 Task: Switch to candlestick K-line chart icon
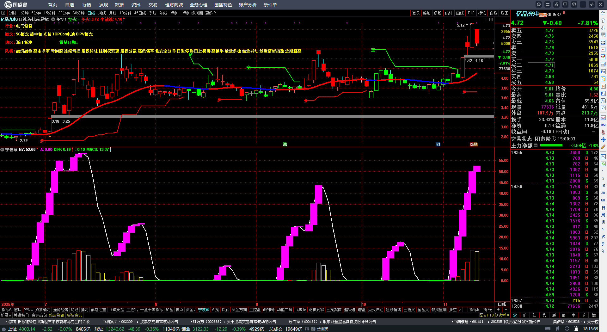click(603, 57)
